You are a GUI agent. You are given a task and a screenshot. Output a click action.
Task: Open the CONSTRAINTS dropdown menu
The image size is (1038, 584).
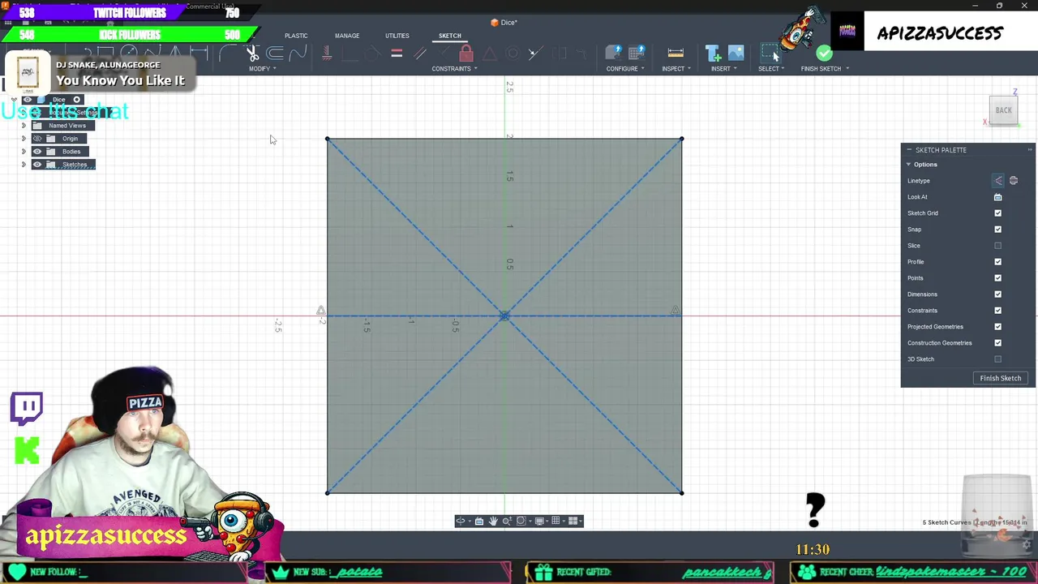click(454, 69)
